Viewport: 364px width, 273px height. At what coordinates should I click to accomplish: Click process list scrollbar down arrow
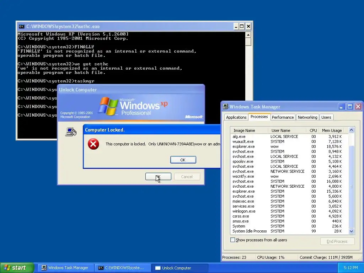351,231
